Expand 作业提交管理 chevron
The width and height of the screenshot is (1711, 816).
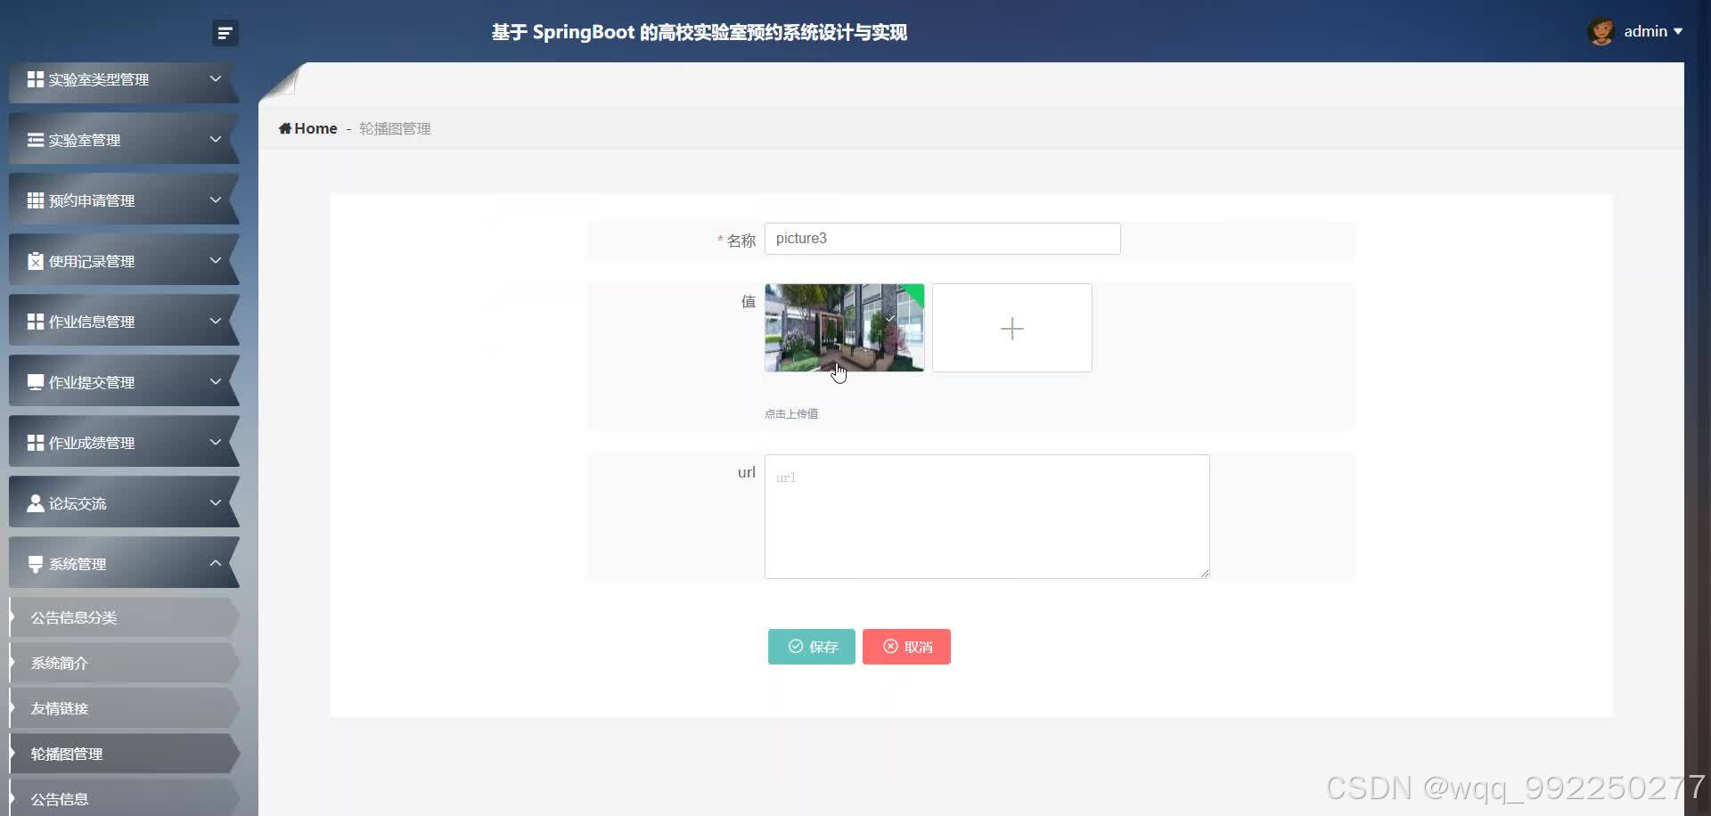coord(215,381)
